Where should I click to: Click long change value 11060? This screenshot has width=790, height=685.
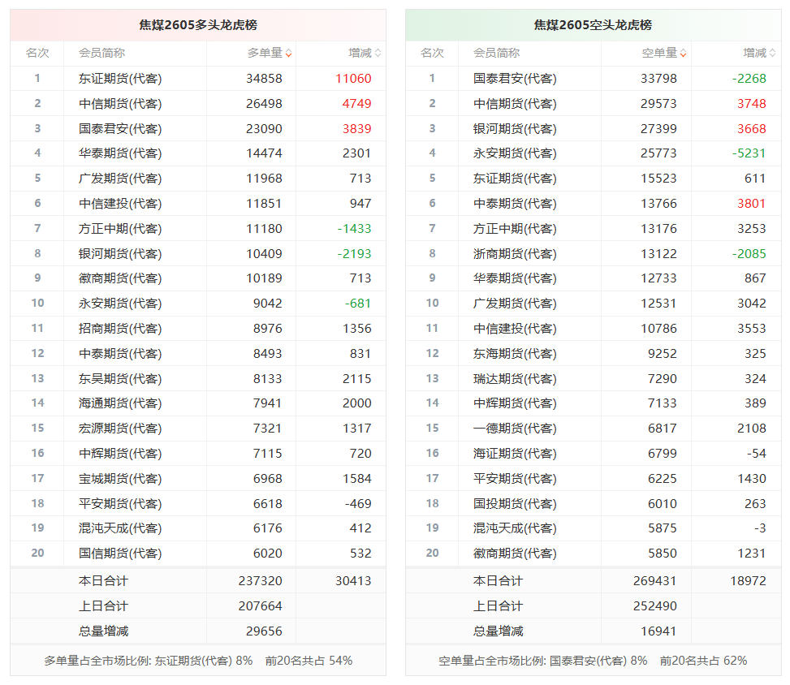pos(353,79)
